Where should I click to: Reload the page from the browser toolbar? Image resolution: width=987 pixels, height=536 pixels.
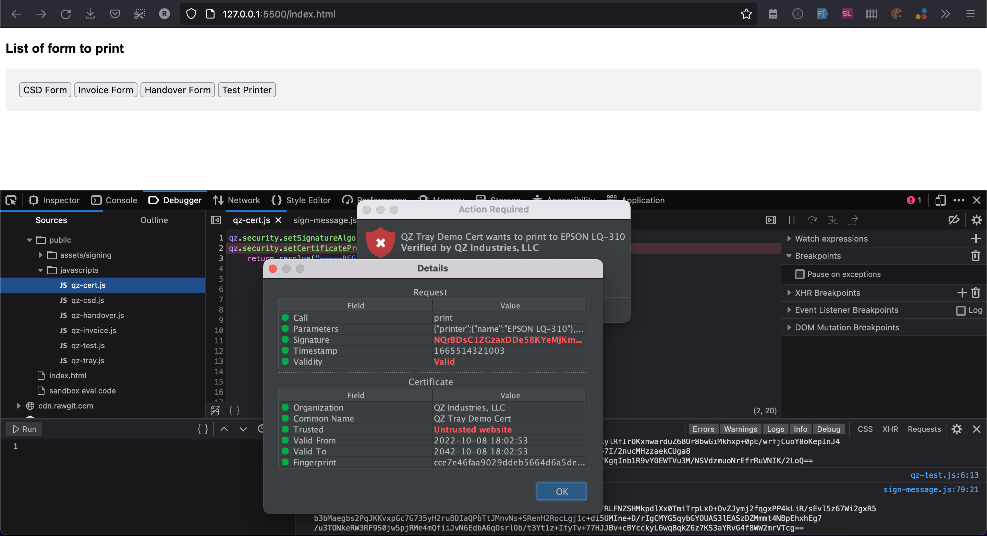coord(66,14)
